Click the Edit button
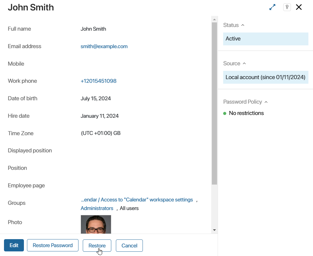This screenshot has width=313, height=256. (14, 245)
